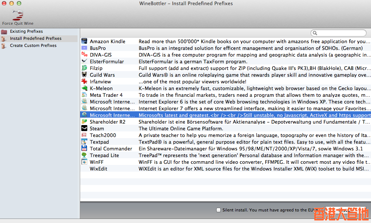The height and width of the screenshot is (223, 371).
Task: Click the "Internet Explorer 7 offers a new…" description
Action: [x=254, y=108]
